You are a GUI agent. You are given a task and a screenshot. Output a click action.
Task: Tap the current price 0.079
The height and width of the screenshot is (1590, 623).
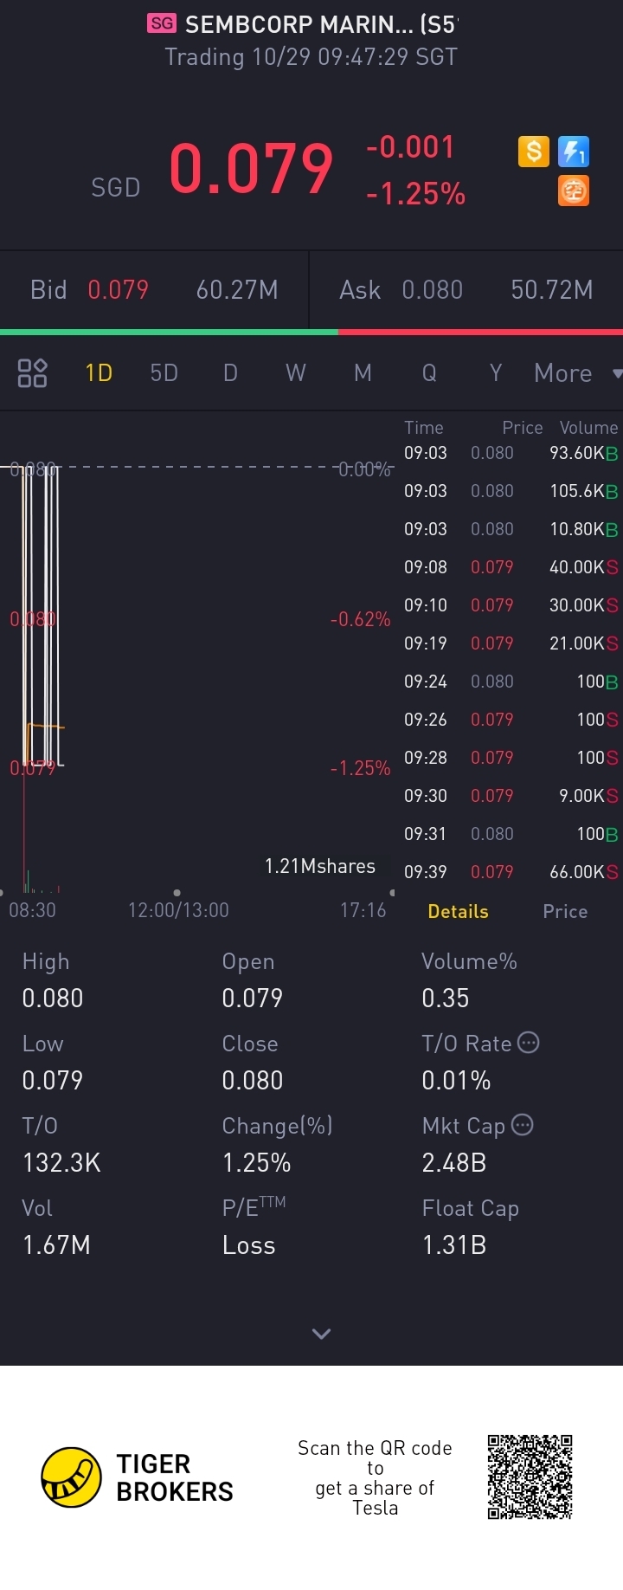251,169
